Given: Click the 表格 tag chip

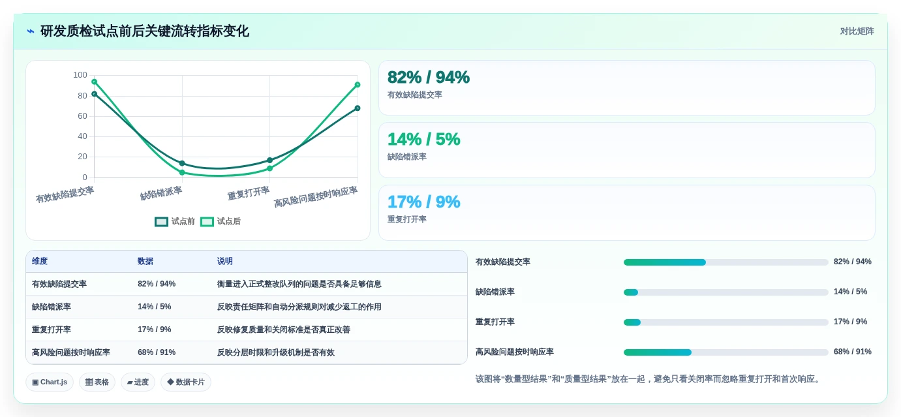Looking at the screenshot, I should (97, 382).
